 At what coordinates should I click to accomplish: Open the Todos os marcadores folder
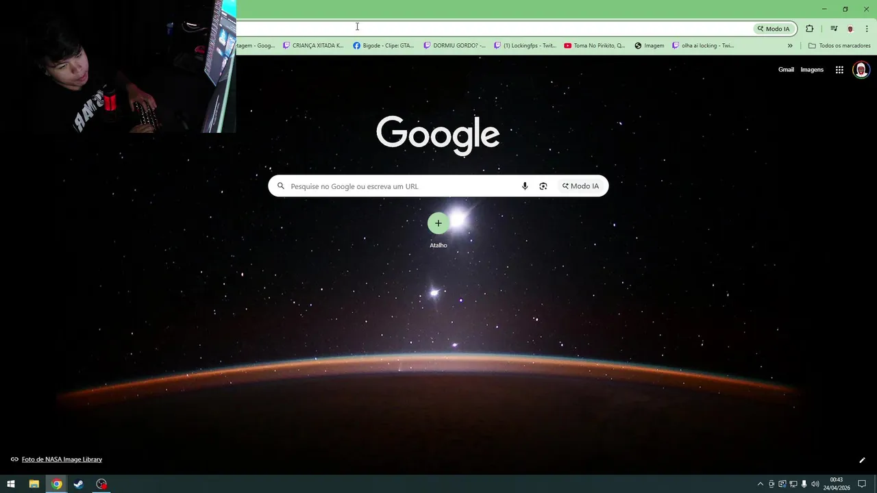tap(839, 46)
